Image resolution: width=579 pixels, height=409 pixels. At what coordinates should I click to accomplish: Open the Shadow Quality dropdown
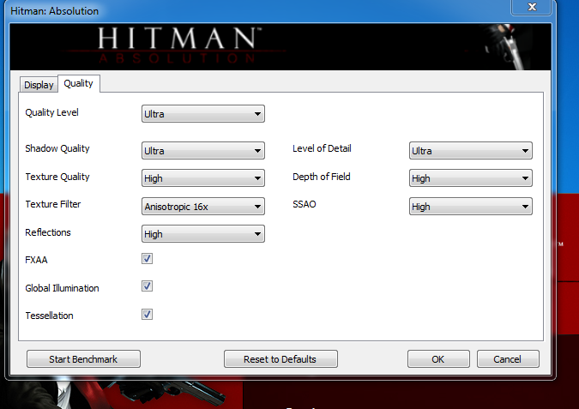pos(203,151)
